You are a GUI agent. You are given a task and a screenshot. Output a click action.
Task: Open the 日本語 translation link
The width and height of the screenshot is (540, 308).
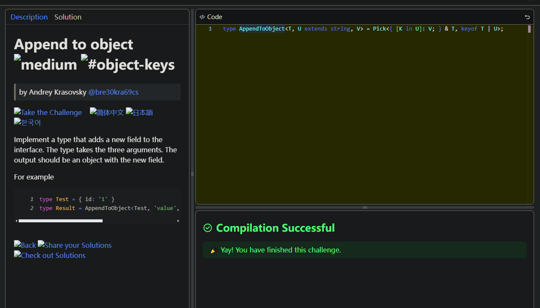tap(139, 112)
